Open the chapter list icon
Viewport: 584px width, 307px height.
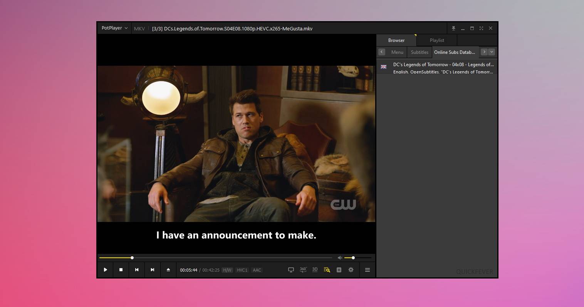point(339,270)
